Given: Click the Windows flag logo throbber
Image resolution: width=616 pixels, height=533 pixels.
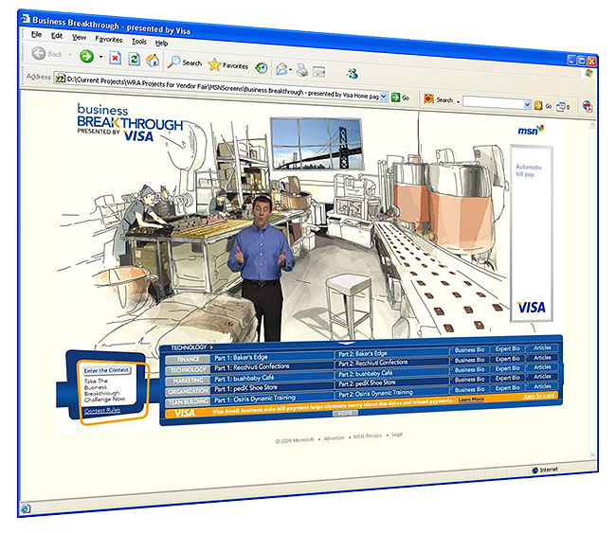Looking at the screenshot, I should [589, 73].
